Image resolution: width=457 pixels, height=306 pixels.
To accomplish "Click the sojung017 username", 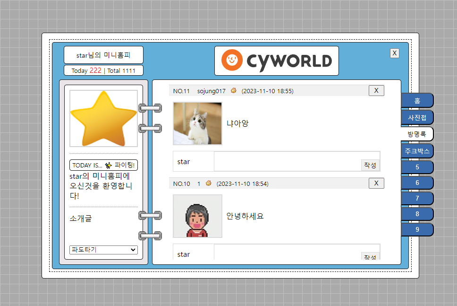I will click(x=212, y=91).
